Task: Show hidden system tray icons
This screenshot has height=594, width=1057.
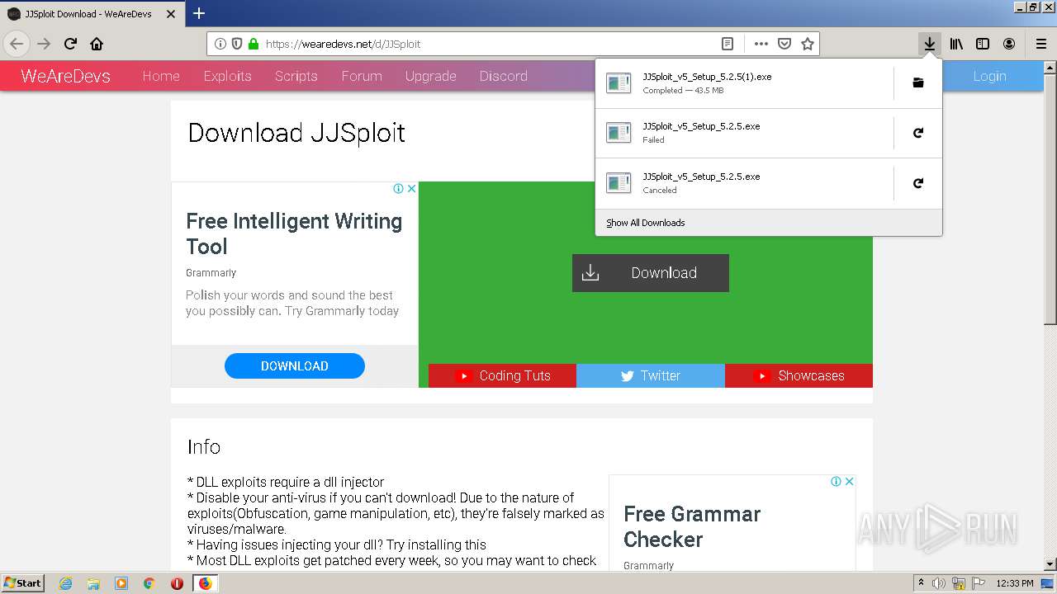Action: tap(921, 583)
